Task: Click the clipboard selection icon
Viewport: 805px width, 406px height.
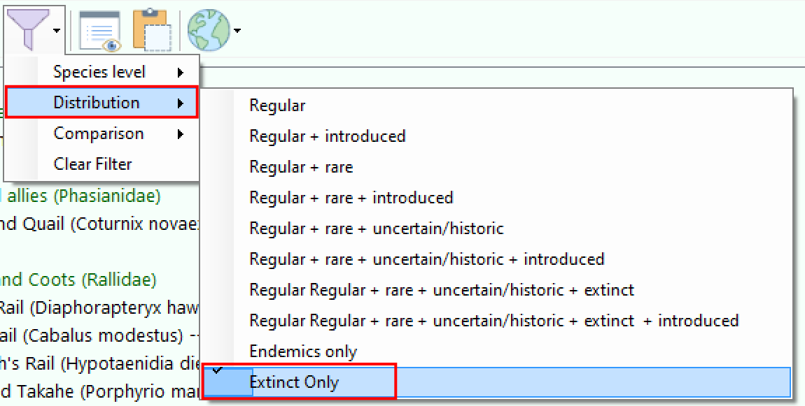Action: 152,31
